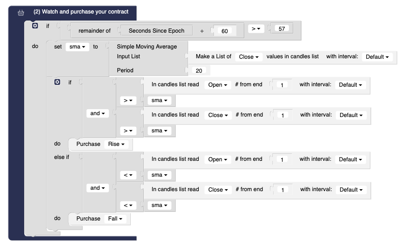Edit the comparison value field containing 57
Viewport: 409px width, 248px height.
282,29
